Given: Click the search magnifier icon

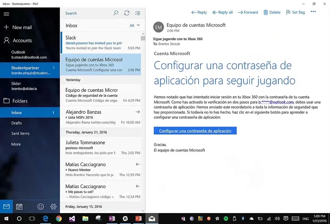Looking at the screenshot, I should pos(116,13).
